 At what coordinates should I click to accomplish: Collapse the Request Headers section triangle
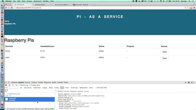click(x=57, y=101)
